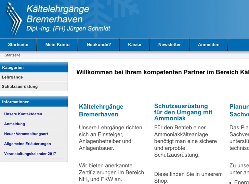Click the Anmeldung sidebar link
Screen dimensions: 249x184
coord(15,124)
